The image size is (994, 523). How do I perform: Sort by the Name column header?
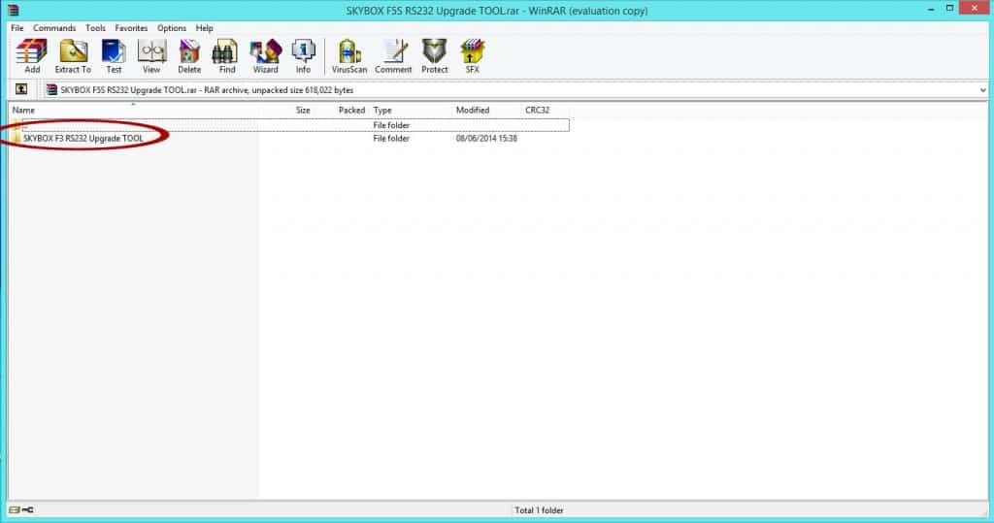point(23,111)
